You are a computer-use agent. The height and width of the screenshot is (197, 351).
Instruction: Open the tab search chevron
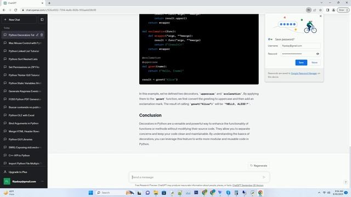point(321,3)
